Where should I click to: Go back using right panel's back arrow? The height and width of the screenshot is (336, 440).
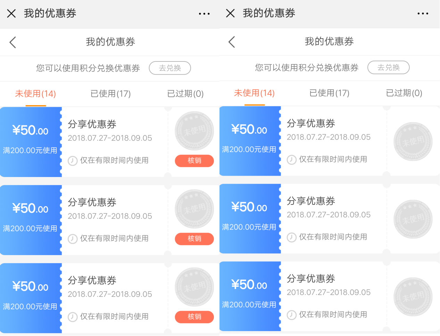pos(232,42)
